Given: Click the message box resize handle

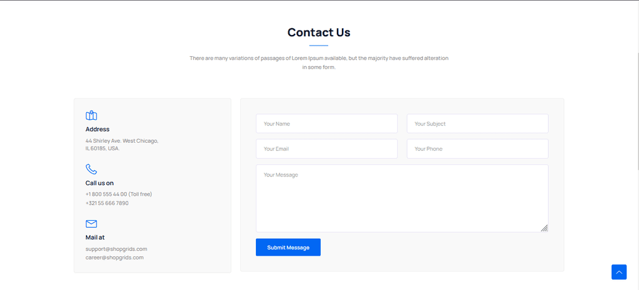Looking at the screenshot, I should click(x=544, y=228).
